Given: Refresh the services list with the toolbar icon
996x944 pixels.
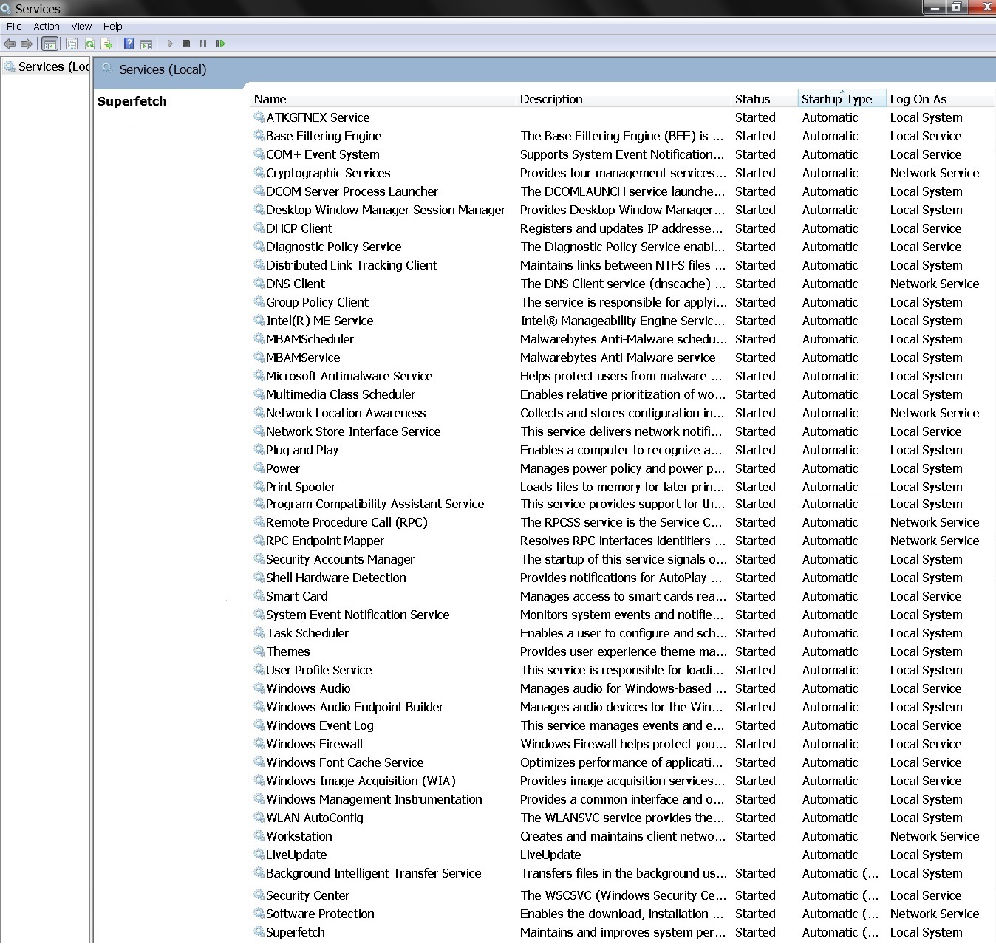Looking at the screenshot, I should (89, 44).
